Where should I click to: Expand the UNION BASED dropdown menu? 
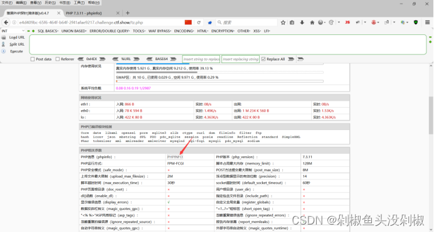[74, 31]
